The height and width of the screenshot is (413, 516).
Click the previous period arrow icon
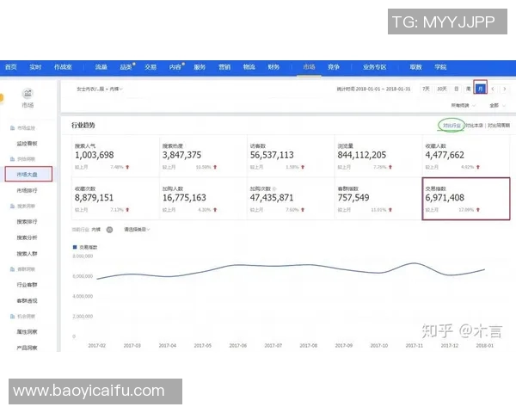pyautogui.click(x=493, y=89)
